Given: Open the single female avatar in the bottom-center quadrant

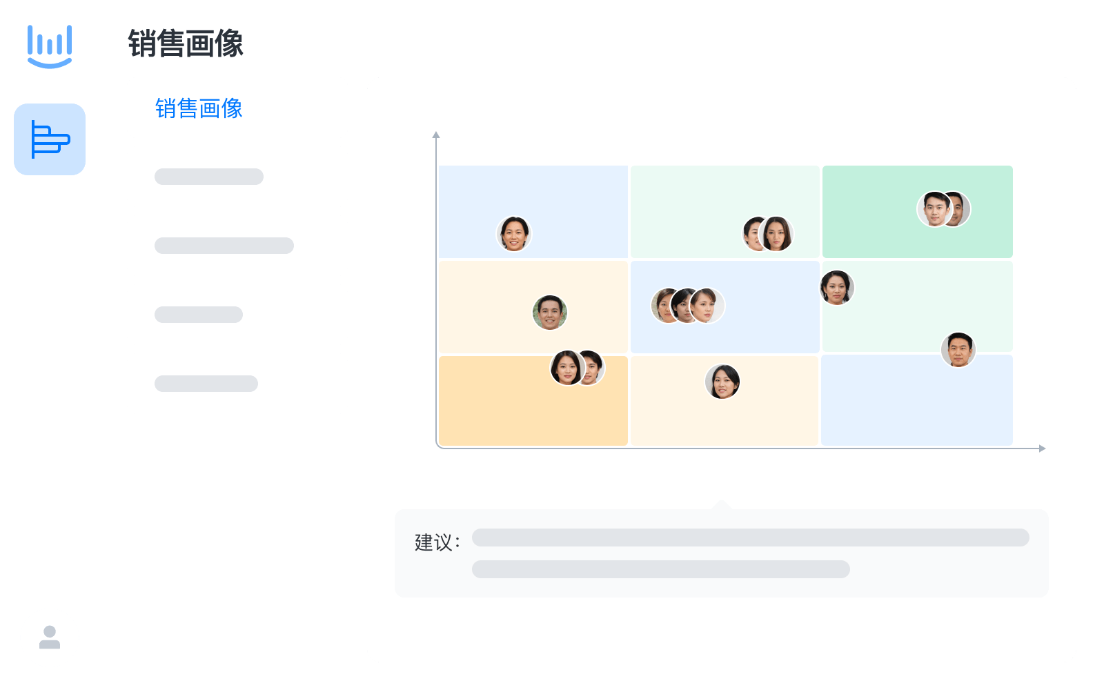Looking at the screenshot, I should click(x=724, y=382).
